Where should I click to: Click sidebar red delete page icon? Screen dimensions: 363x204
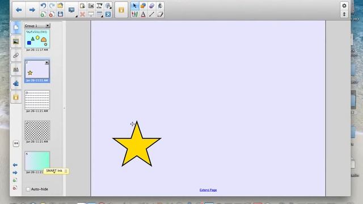(15, 188)
